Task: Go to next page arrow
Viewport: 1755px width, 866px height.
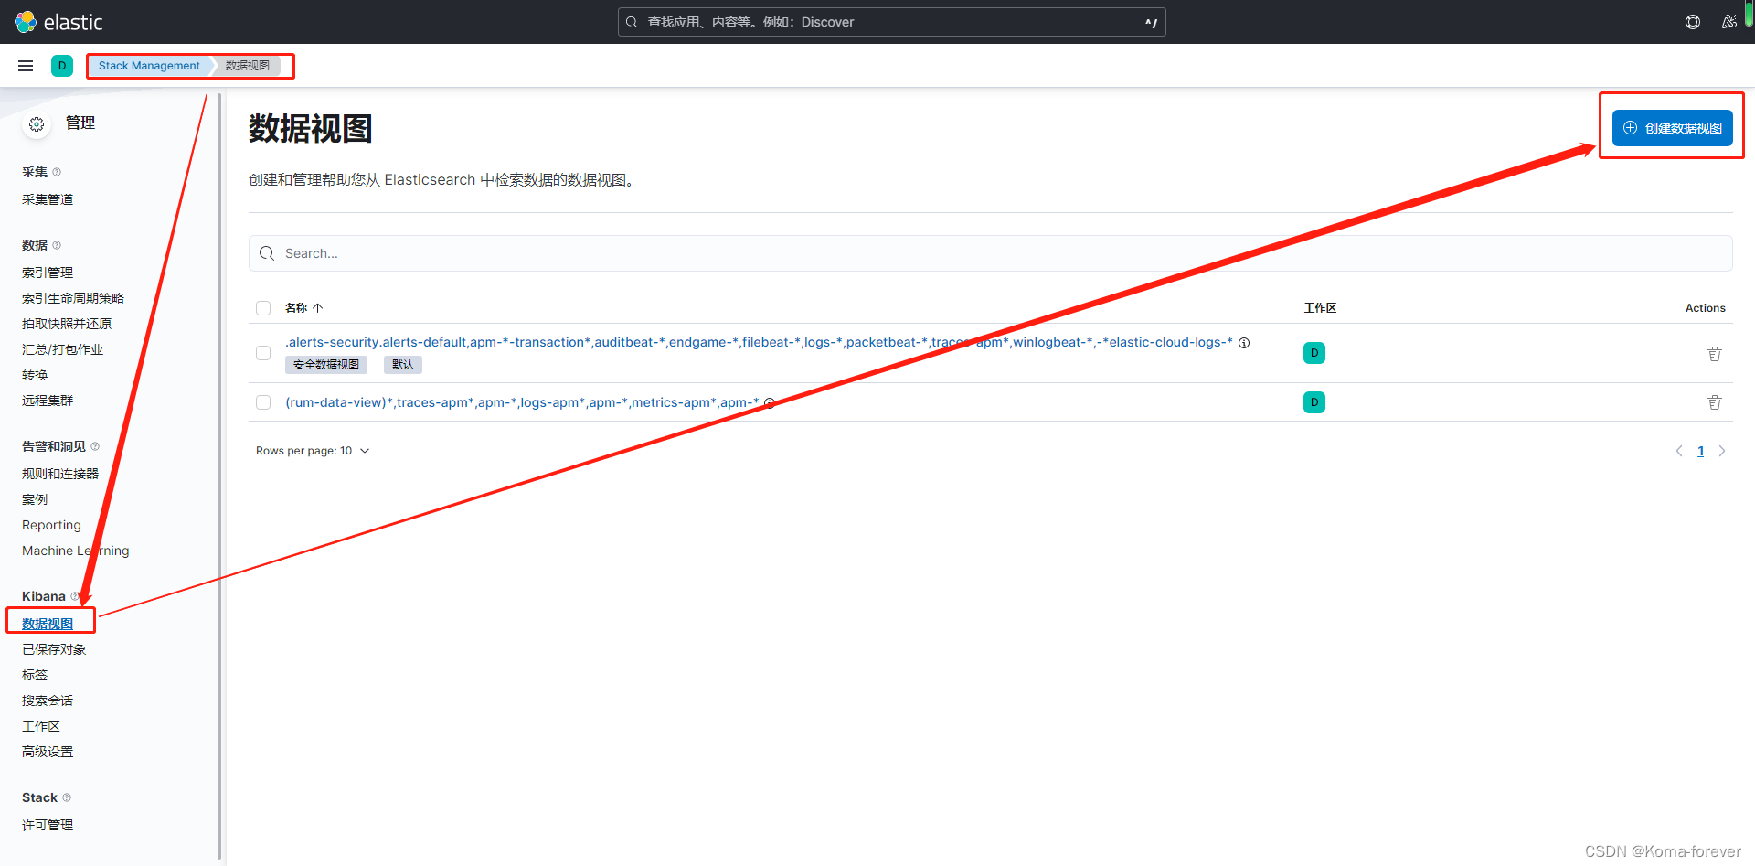Action: (1722, 451)
